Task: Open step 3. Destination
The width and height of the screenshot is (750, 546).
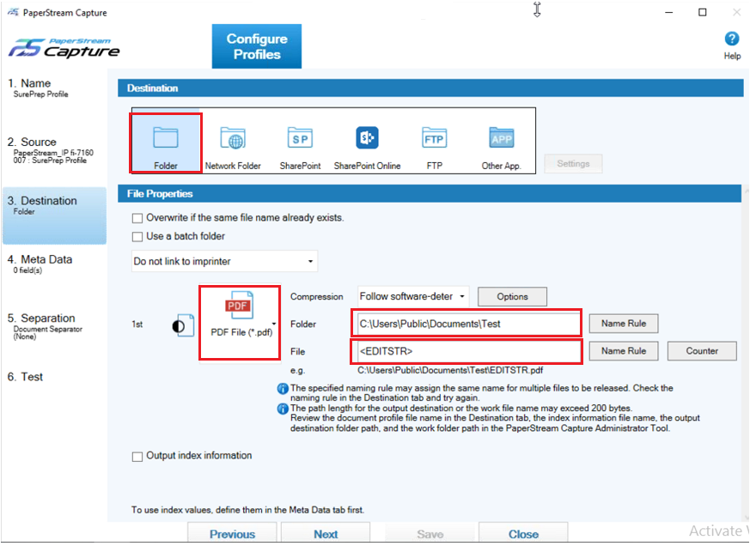Action: tap(54, 216)
